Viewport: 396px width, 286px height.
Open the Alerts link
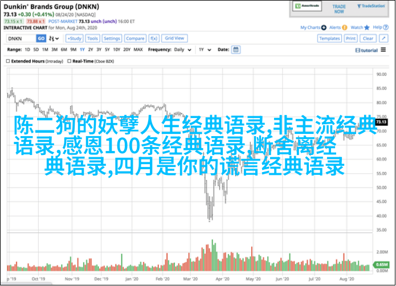[x=335, y=27]
